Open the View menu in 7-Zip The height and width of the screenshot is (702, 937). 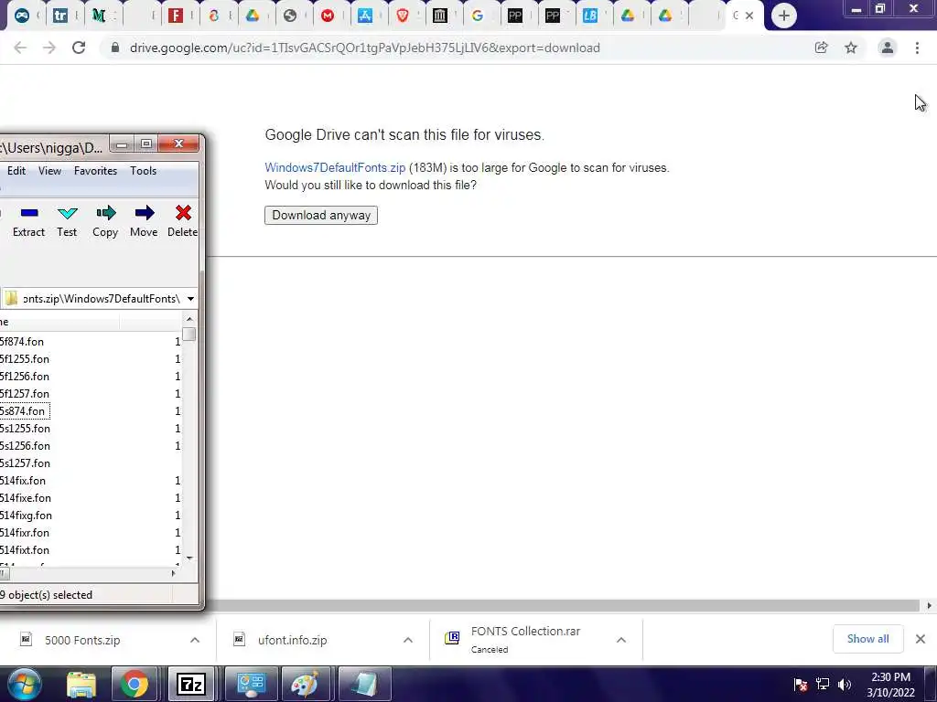49,171
